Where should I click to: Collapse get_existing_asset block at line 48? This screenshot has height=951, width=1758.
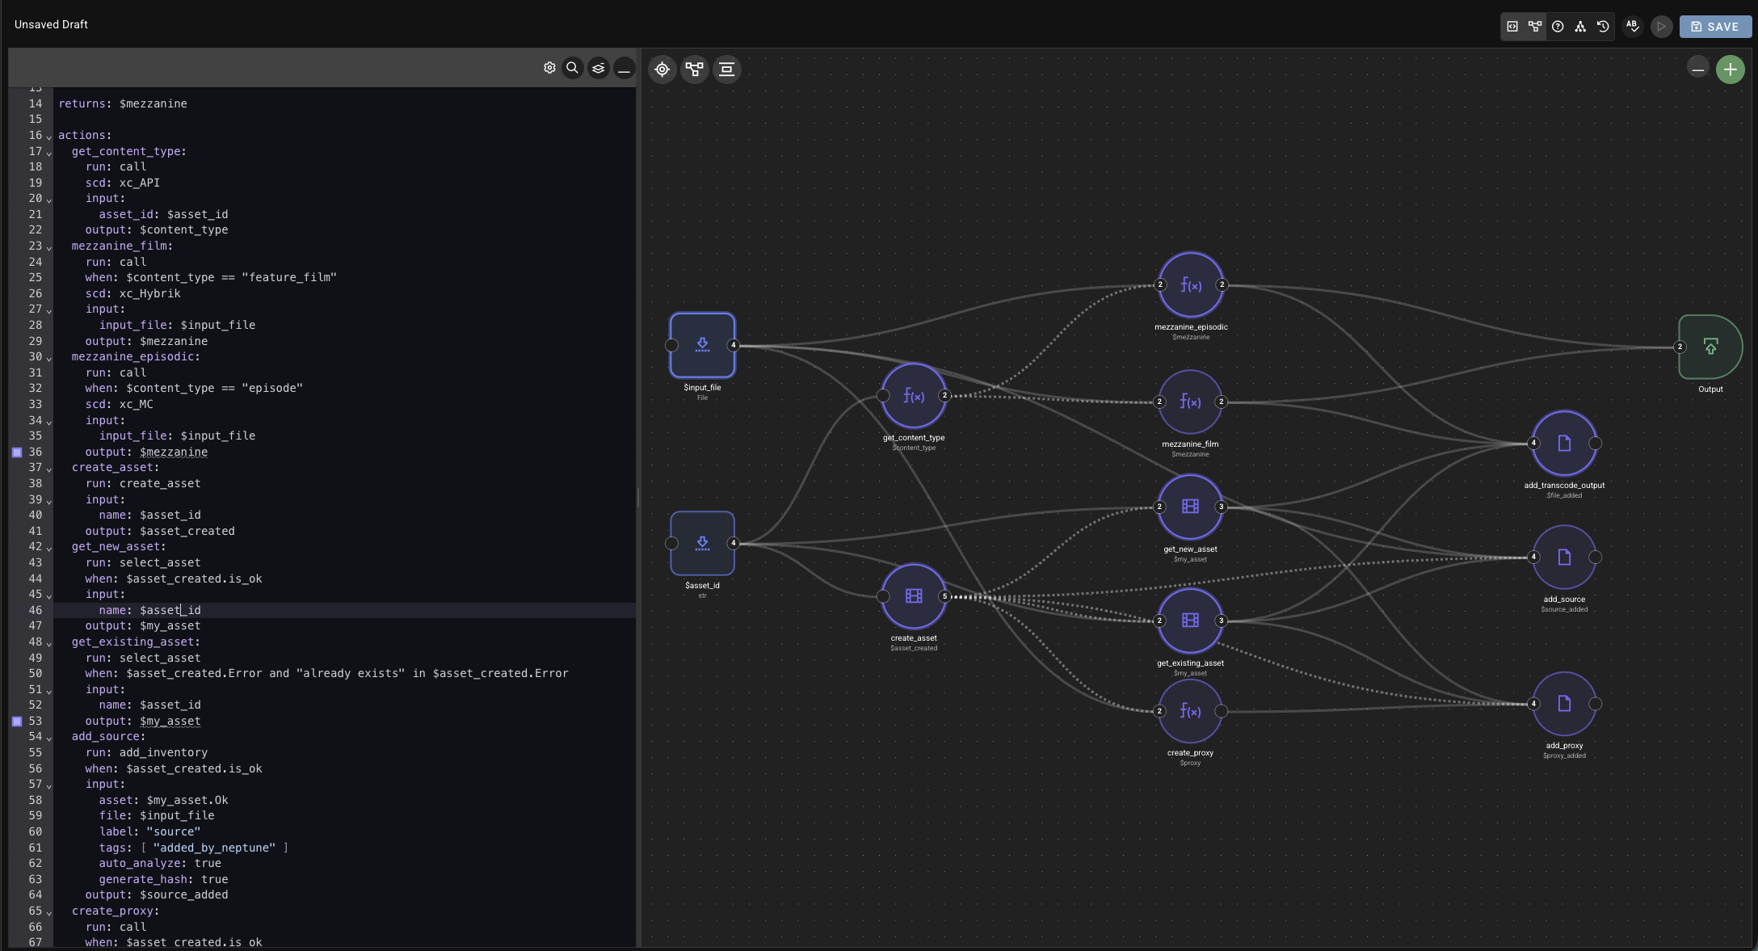click(x=49, y=644)
